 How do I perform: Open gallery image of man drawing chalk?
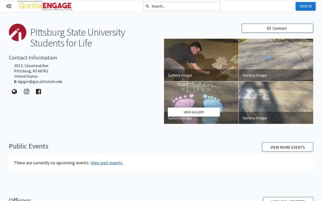pyautogui.click(x=201, y=60)
